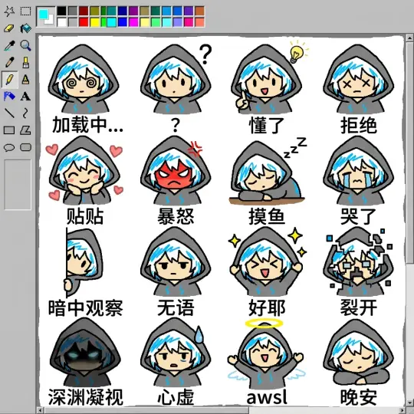Click the sweating 心虚 sticker
The image size is (414, 414).
[x=176, y=353]
